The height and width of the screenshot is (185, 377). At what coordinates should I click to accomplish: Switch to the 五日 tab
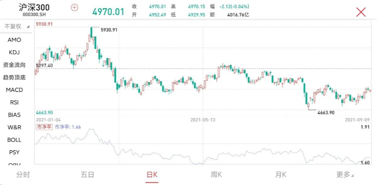[87, 175]
